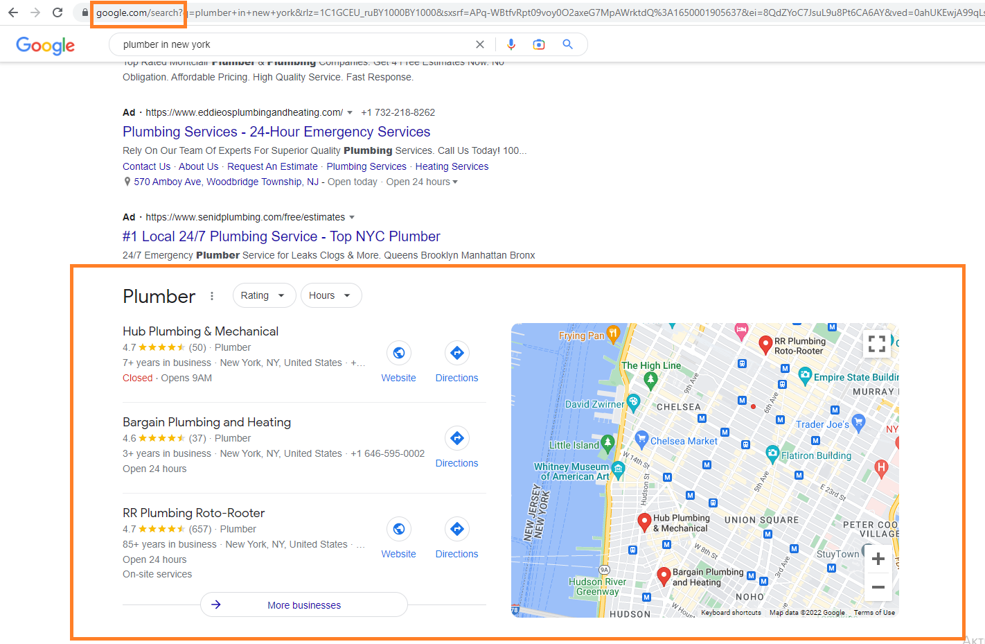This screenshot has height=644, width=985.
Task: Clear the search box with the X icon
Action: [x=480, y=44]
